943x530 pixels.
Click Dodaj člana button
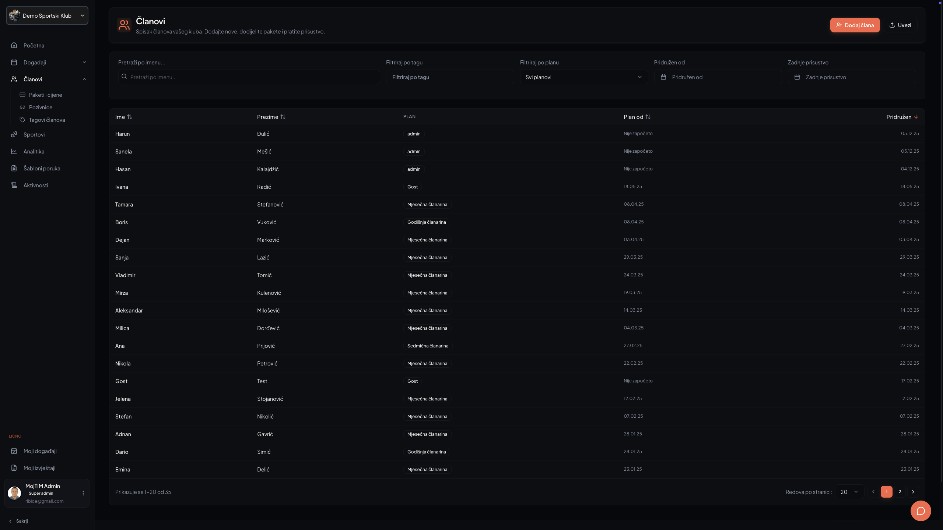click(x=855, y=25)
